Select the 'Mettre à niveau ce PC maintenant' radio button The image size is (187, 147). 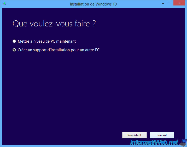tap(14, 41)
